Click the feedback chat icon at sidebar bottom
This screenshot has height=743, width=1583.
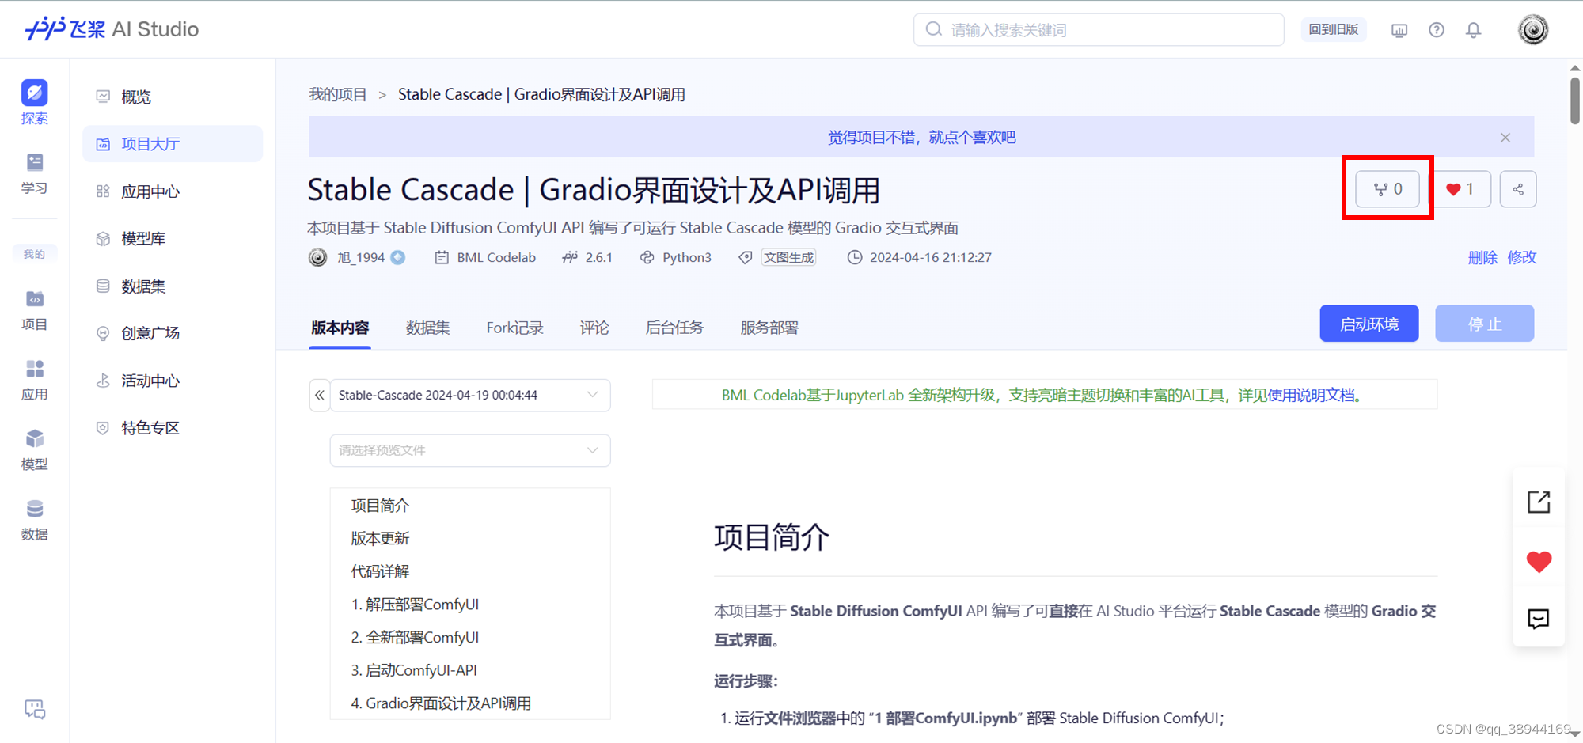35,709
